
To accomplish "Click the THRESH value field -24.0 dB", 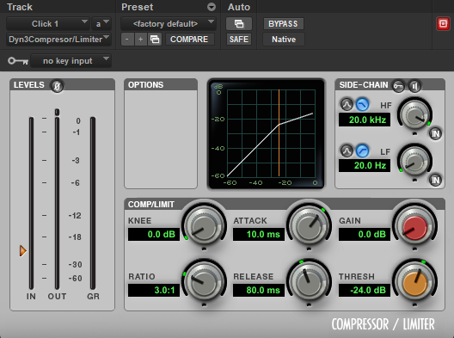I will [365, 290].
